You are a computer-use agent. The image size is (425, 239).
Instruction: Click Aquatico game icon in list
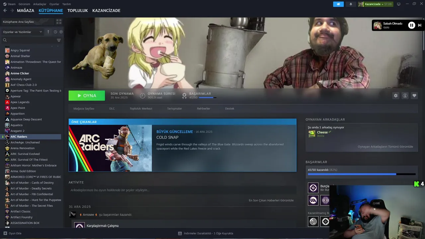pos(7,125)
